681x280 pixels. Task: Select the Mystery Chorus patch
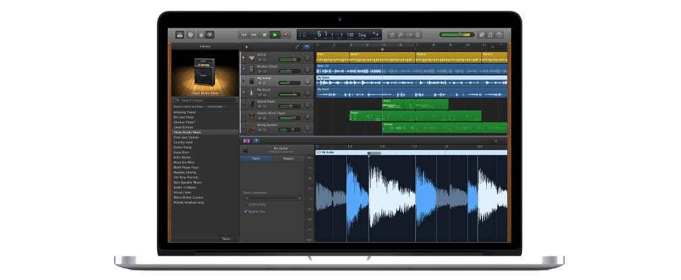pos(204,172)
